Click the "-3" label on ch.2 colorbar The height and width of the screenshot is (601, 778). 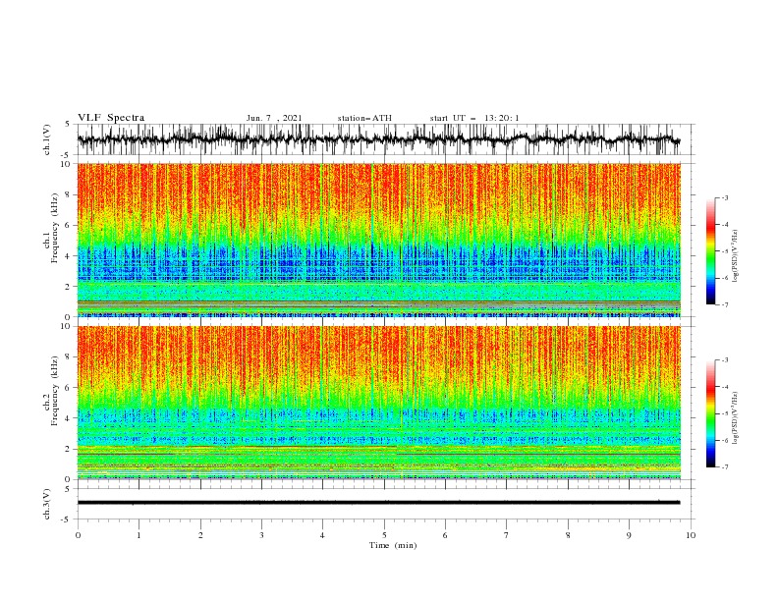point(725,360)
